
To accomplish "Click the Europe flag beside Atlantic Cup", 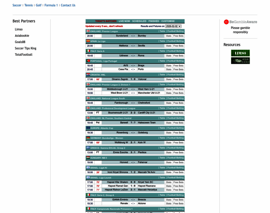I will pyautogui.click(x=88, y=128).
